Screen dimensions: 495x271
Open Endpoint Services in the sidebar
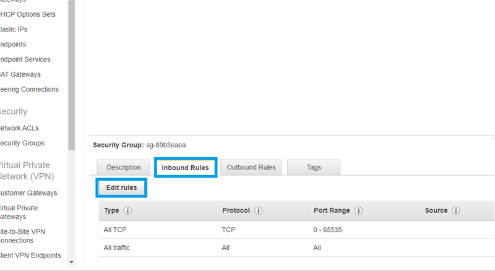[25, 59]
